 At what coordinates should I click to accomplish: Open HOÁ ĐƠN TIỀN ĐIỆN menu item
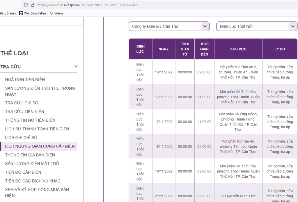tap(25, 79)
